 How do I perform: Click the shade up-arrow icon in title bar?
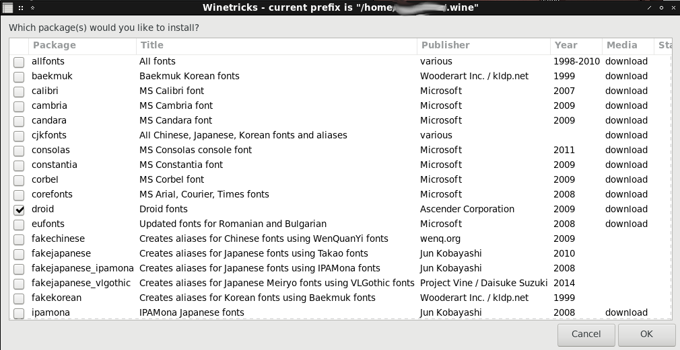(32, 8)
